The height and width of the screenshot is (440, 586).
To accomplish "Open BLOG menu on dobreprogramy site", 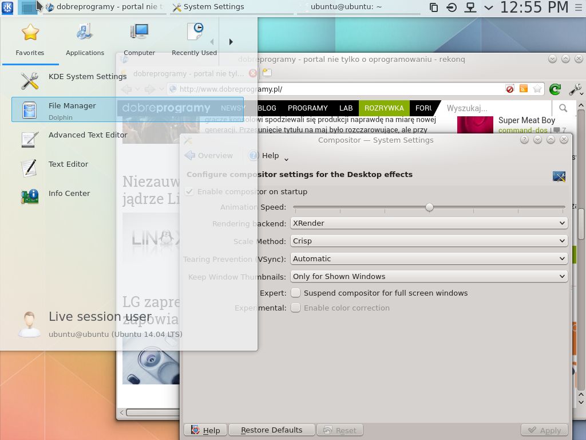I will pos(267,108).
